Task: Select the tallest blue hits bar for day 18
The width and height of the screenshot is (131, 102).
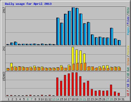Action: 73,26
